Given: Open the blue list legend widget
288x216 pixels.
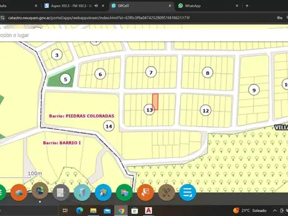Looking at the screenshot, I should pyautogui.click(x=188, y=193).
